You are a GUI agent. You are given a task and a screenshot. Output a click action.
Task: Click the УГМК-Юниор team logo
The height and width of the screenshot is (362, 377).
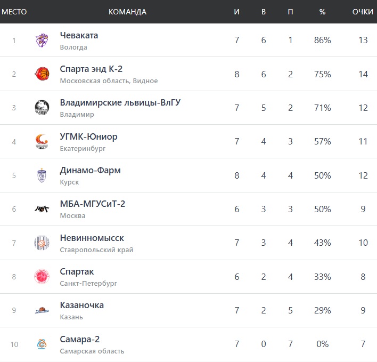42,141
